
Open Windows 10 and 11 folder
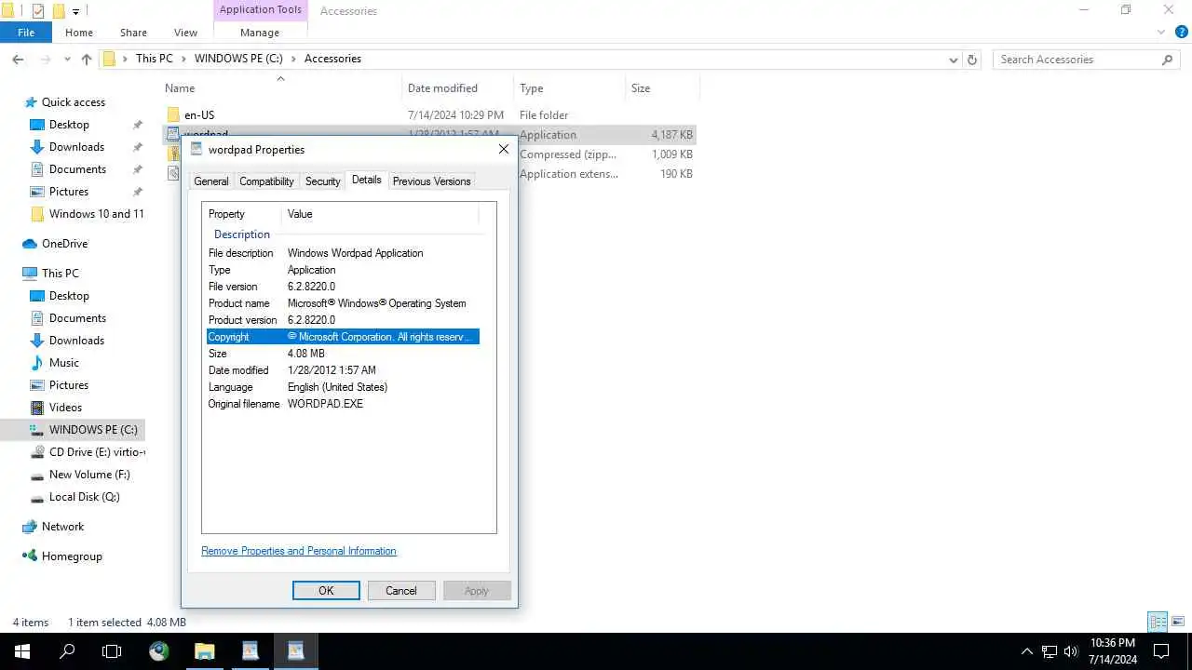click(96, 214)
